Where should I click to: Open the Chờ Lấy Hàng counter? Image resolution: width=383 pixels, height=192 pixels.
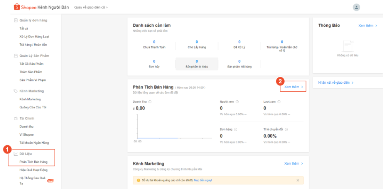197,44
